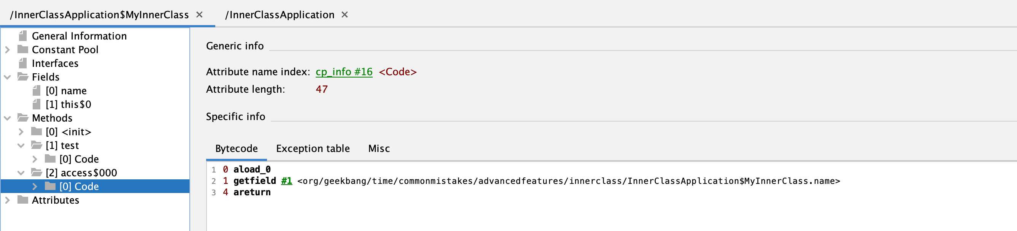The height and width of the screenshot is (231, 1017).
Task: Click the [0] name field icon
Action: [37, 91]
